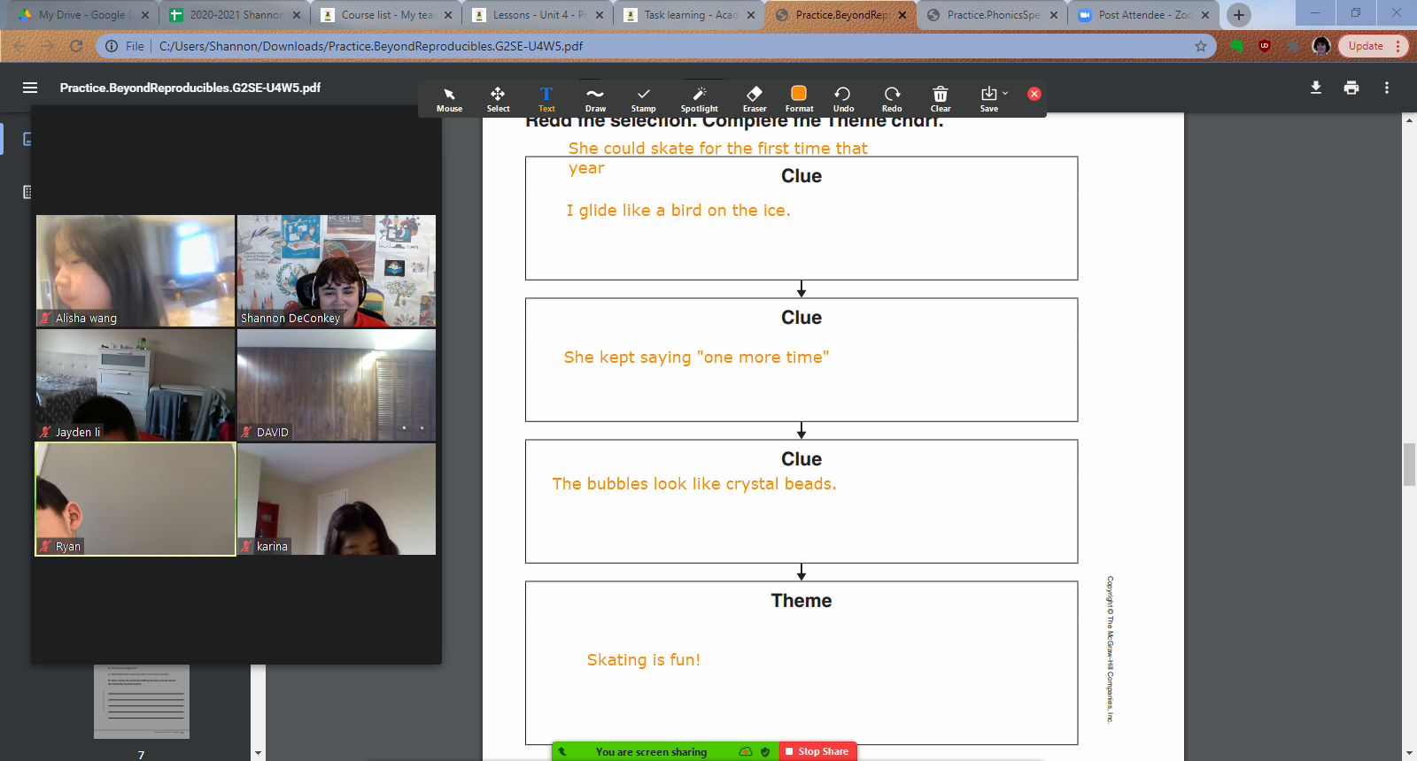Switch to Course list tab
Viewport: 1417px width, 761px height.
[x=386, y=15]
